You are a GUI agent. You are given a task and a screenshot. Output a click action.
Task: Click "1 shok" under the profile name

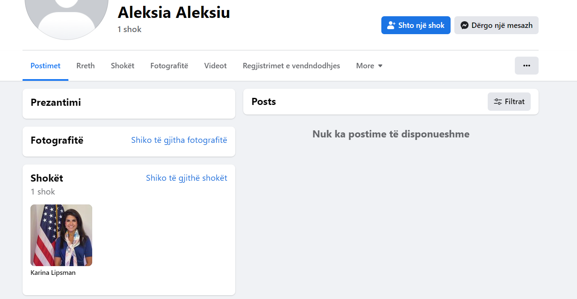tap(129, 30)
